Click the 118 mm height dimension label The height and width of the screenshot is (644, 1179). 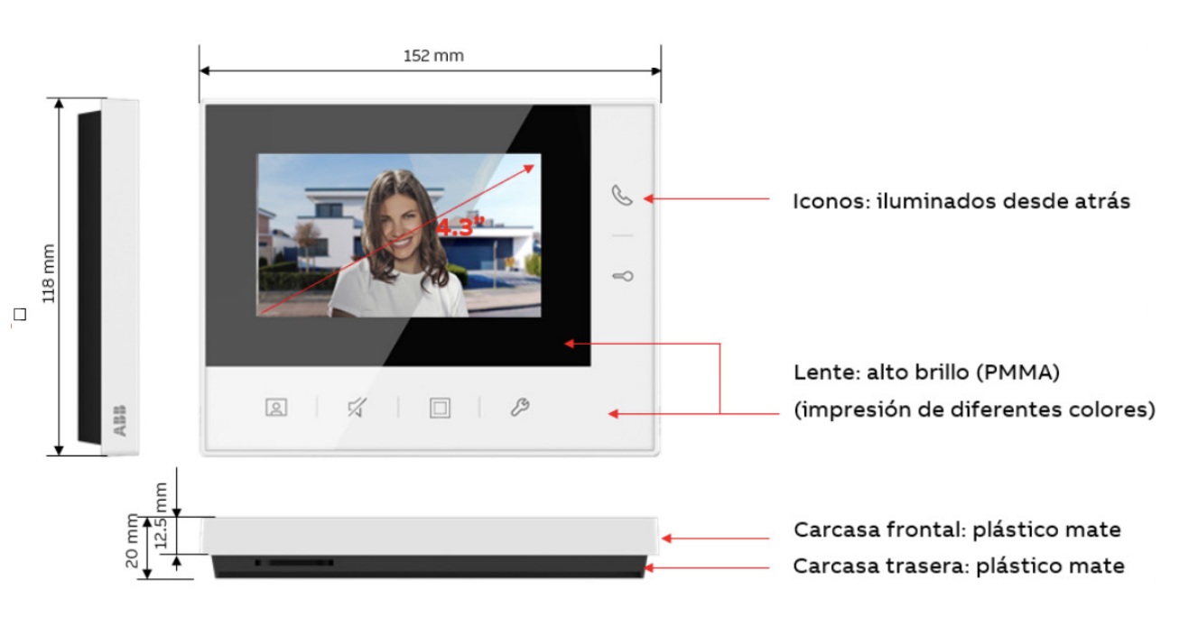coord(48,273)
